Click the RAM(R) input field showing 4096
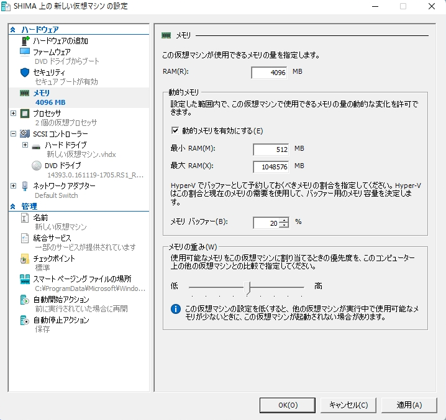This screenshot has width=446, height=420. 269,73
